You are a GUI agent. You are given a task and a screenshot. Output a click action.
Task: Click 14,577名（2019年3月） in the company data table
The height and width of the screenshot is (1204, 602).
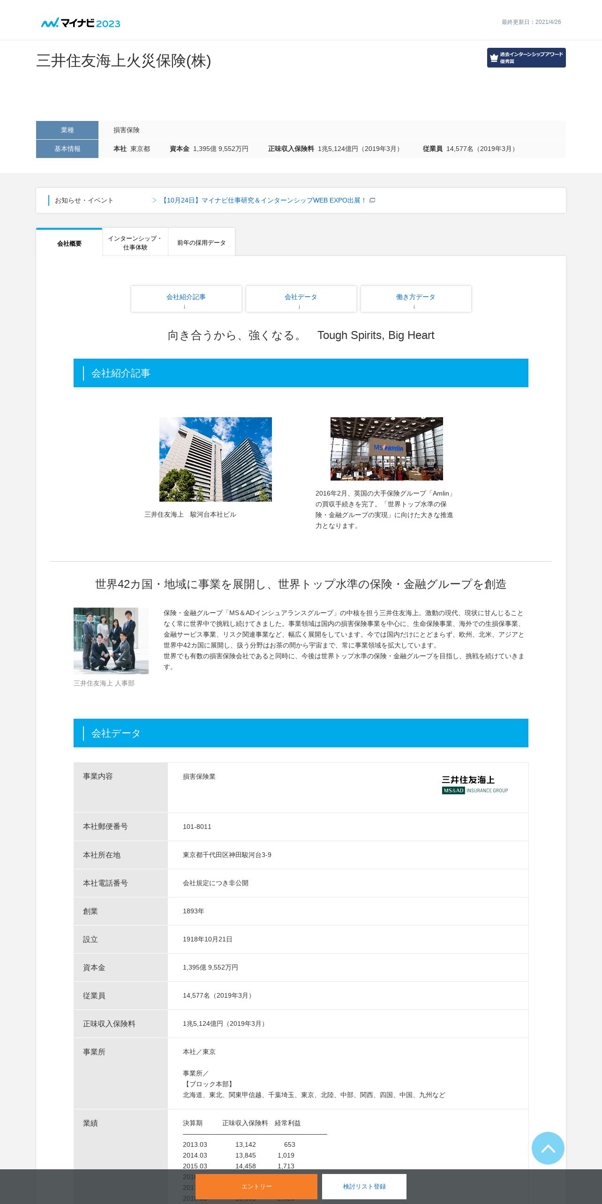coord(219,995)
